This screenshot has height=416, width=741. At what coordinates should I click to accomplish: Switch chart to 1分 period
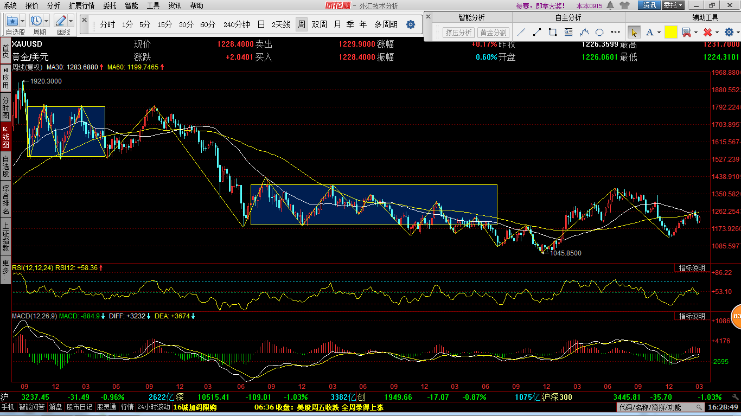[x=127, y=25]
